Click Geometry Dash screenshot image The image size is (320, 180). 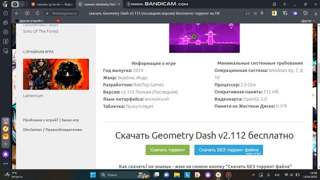(204, 38)
